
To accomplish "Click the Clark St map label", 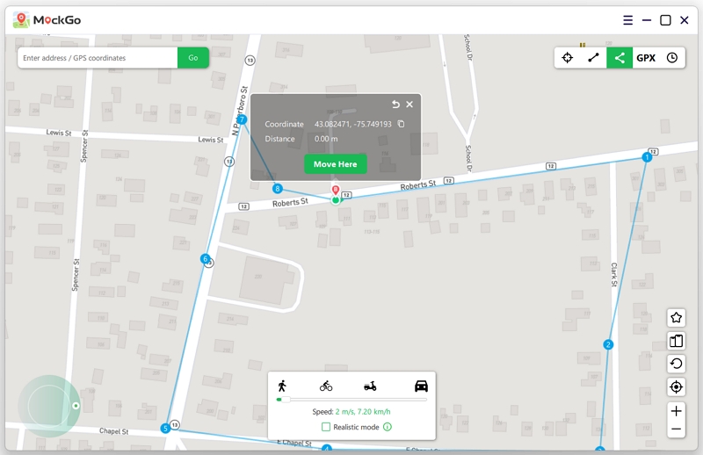I will 613,274.
